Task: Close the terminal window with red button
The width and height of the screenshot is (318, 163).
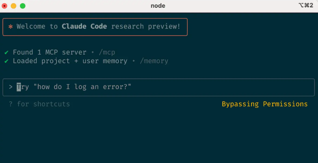Action: pos(5,6)
